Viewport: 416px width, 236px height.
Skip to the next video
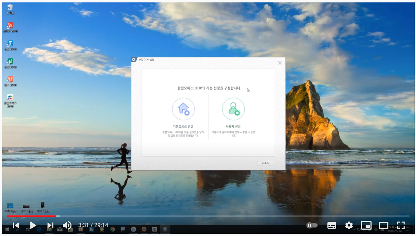tap(50, 225)
